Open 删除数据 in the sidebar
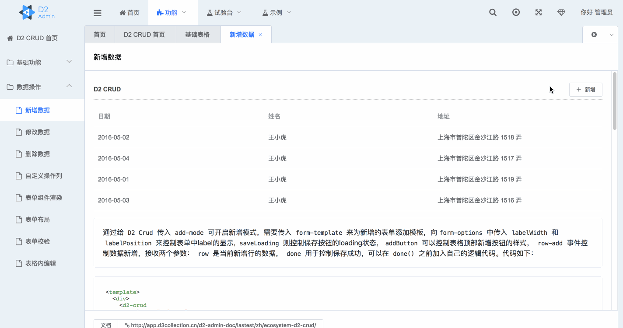 (x=42, y=154)
